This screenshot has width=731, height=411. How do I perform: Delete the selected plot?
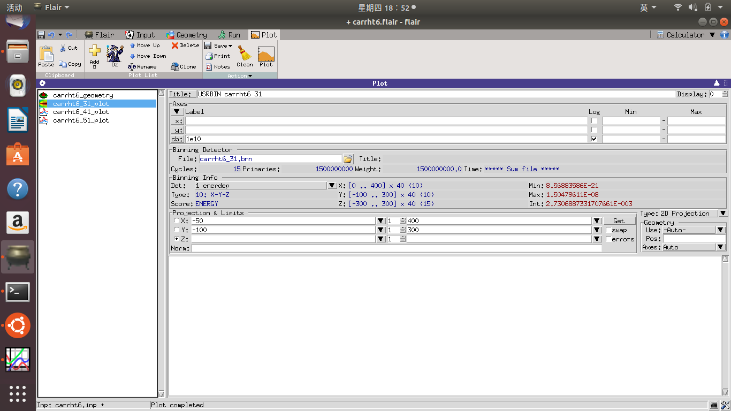(x=185, y=45)
